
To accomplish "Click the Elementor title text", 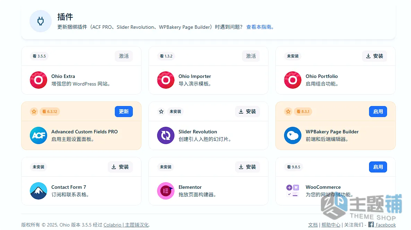I will [x=190, y=187].
